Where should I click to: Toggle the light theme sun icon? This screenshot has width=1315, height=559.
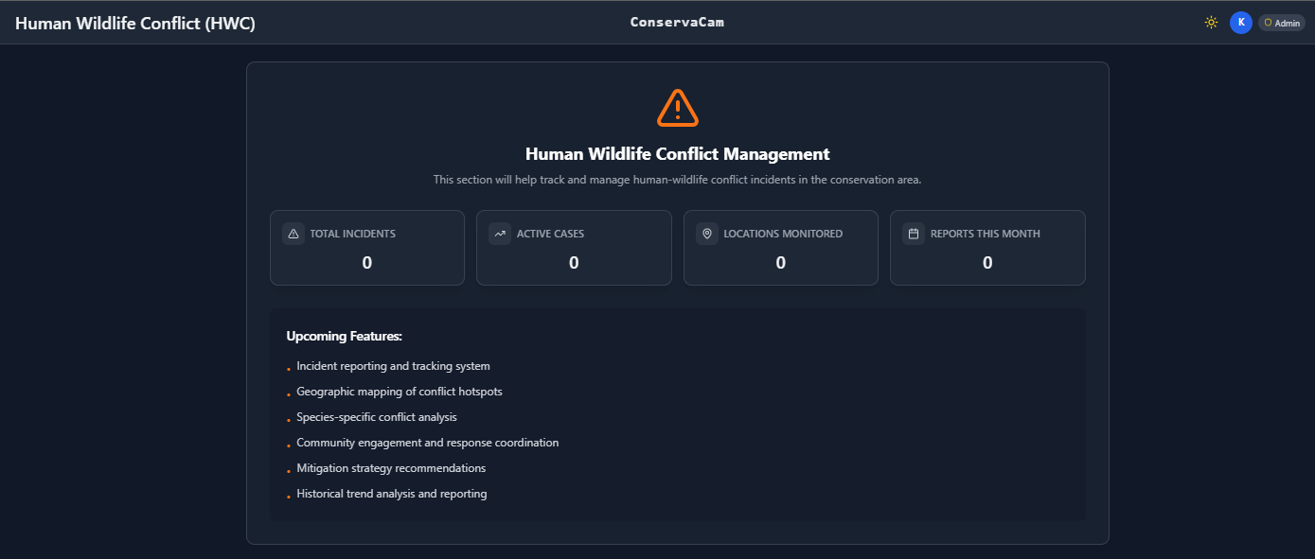(x=1211, y=23)
